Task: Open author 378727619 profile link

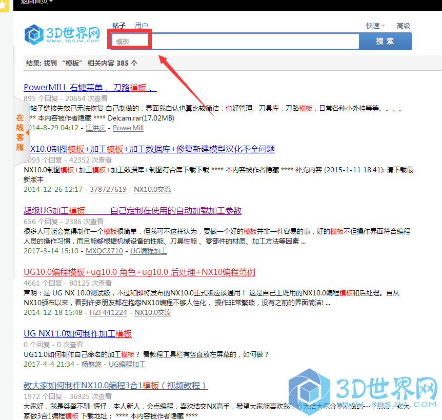Action: [108, 189]
